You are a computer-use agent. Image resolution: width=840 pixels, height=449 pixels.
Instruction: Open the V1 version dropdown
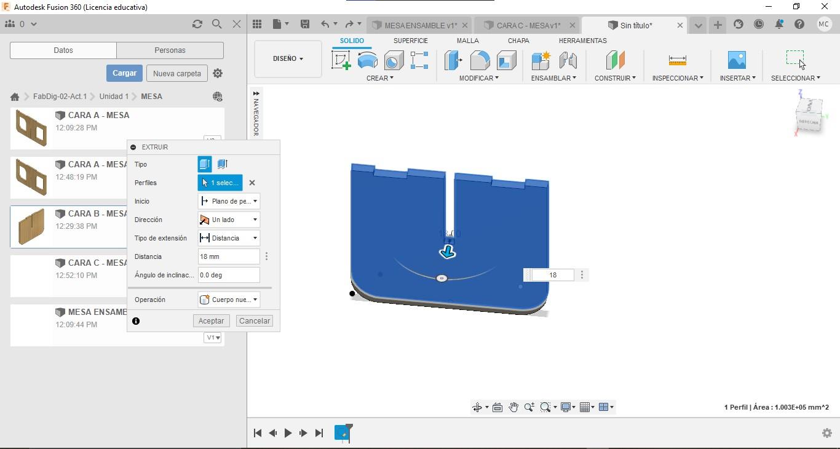pyautogui.click(x=213, y=338)
